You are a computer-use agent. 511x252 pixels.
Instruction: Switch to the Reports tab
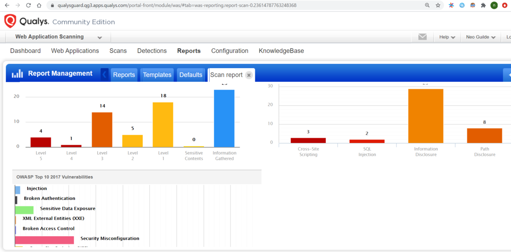[124, 75]
